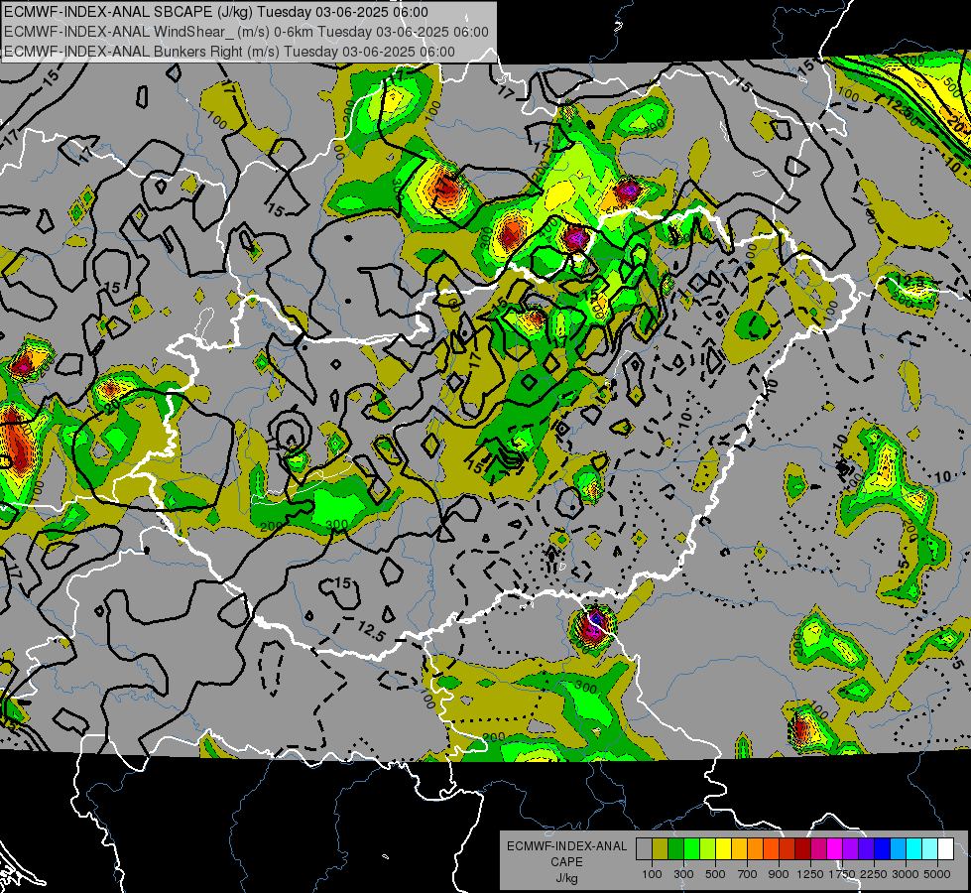Select the pure yellow legend swatch
This screenshot has width=971, height=893.
(x=723, y=848)
